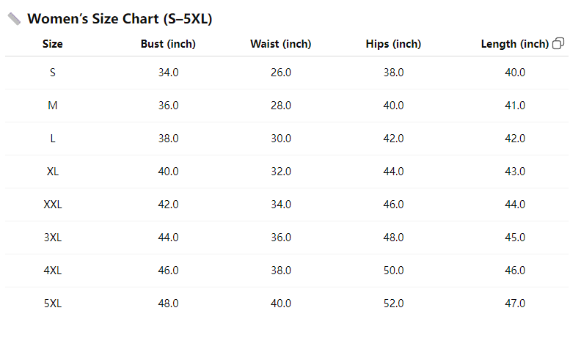Select the Hips (inch) column header

[x=393, y=44]
